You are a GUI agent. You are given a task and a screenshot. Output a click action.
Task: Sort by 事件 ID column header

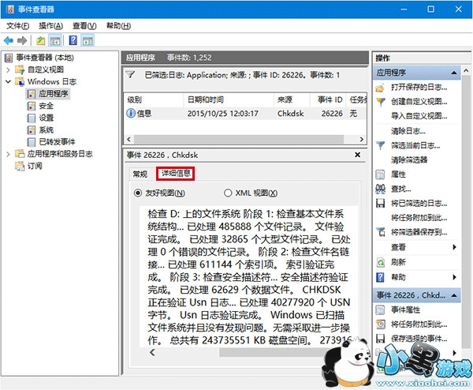[328, 99]
